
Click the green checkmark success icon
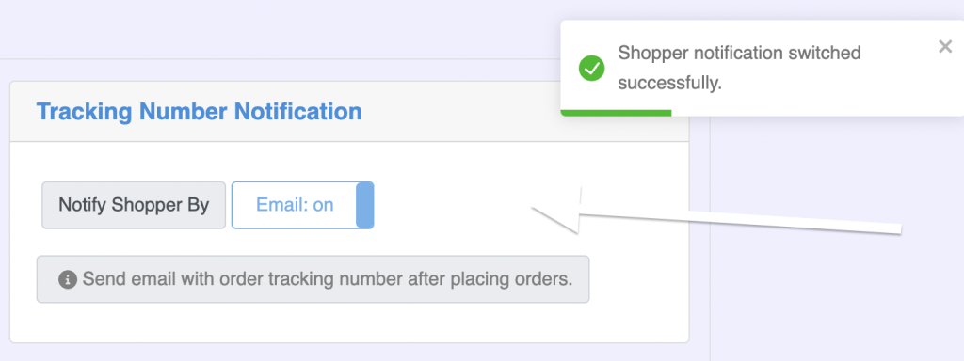[591, 68]
